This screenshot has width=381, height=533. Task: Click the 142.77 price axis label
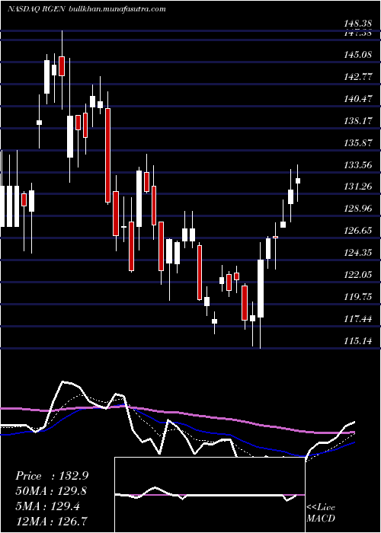[x=357, y=76]
